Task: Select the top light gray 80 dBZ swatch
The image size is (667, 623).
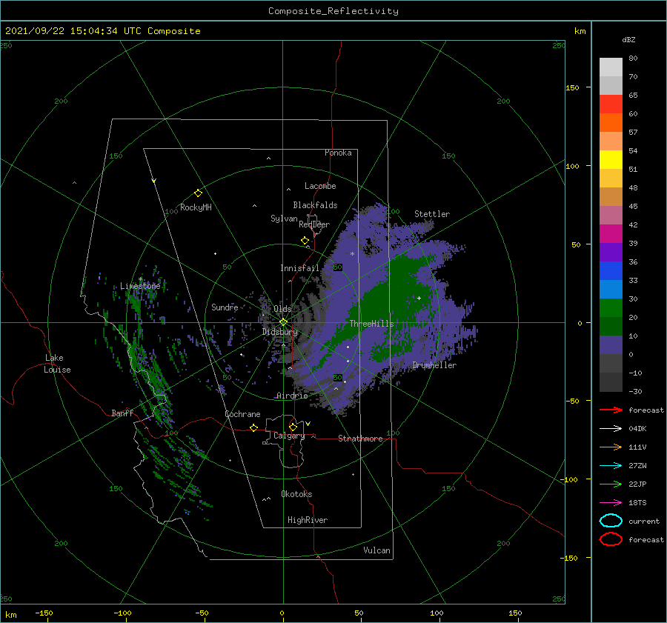Action: 611,67
